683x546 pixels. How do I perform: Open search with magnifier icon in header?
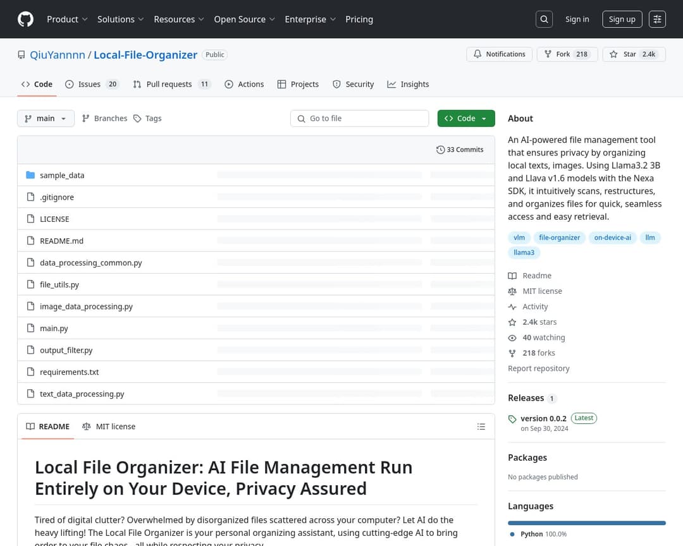tap(544, 19)
